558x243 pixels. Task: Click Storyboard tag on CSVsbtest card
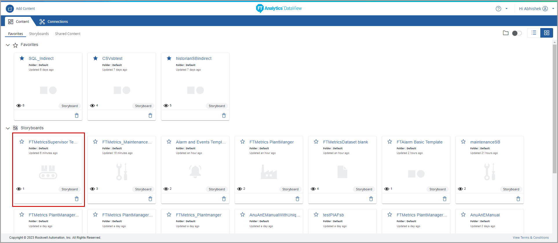click(143, 106)
